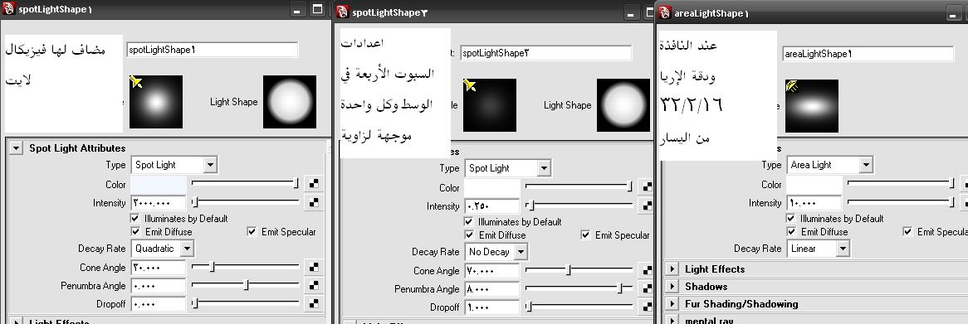The image size is (968, 324).
Task: Click the map button for spotLightShape3 Penumbra Angle
Action: [647, 289]
